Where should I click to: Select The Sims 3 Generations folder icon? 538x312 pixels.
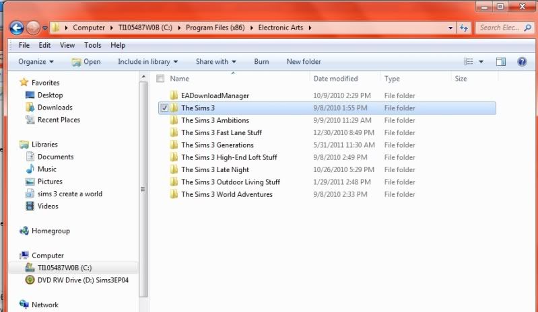(174, 145)
